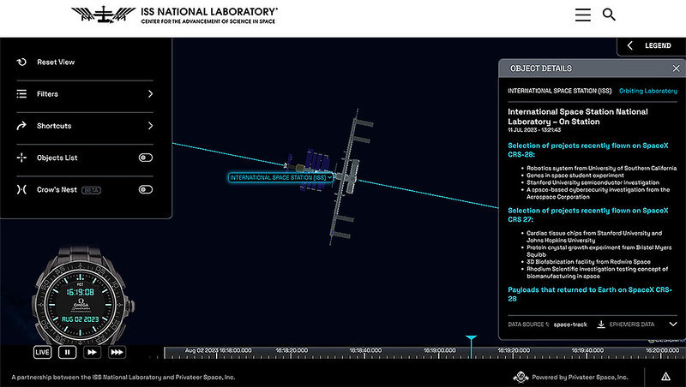
Task: Click '3D Biofabrication facility from Redwire Space' bullet
Action: coord(588,262)
